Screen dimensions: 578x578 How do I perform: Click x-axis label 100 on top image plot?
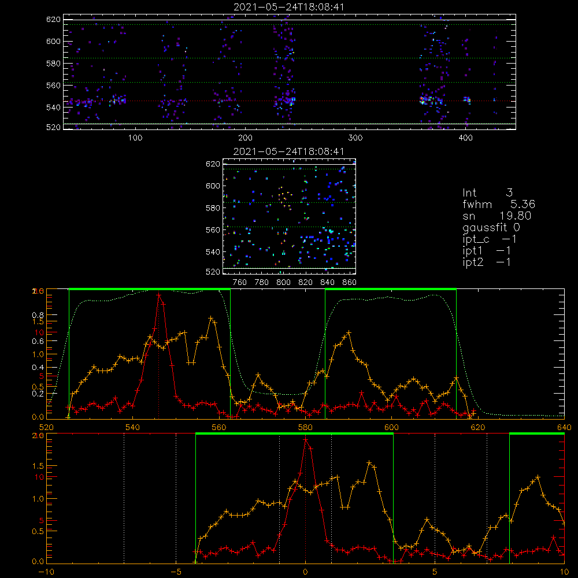(135, 138)
